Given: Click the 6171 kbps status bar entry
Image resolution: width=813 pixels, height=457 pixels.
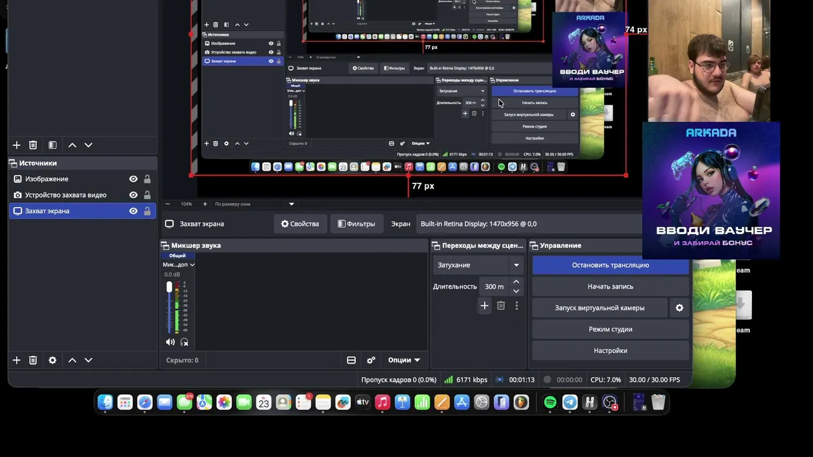Looking at the screenshot, I should pos(466,380).
